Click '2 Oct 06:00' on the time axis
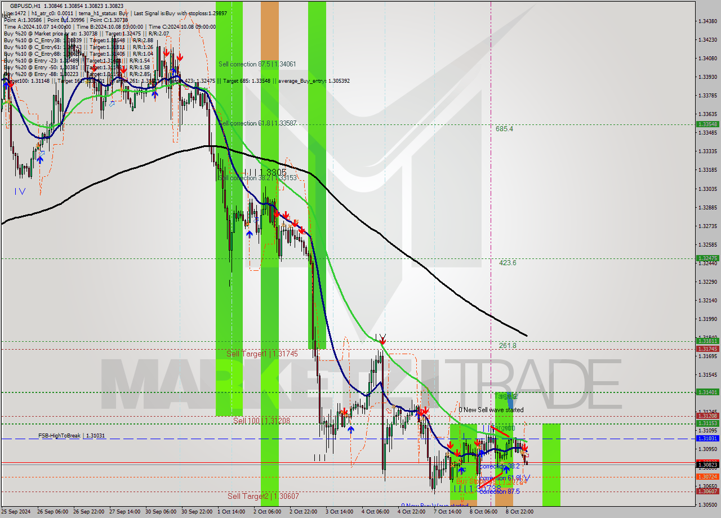 pyautogui.click(x=268, y=512)
